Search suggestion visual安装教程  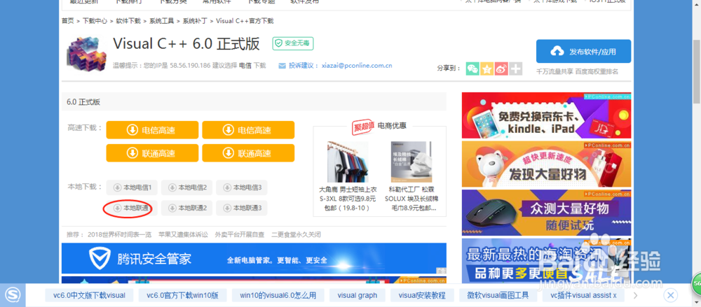pos(422,295)
